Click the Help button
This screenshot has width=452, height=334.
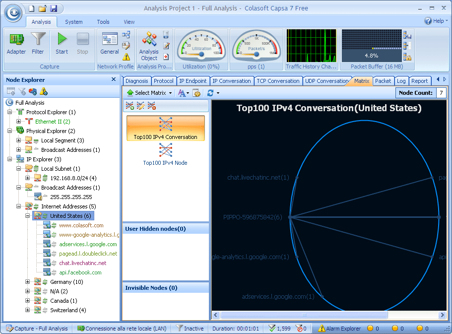[x=435, y=21]
